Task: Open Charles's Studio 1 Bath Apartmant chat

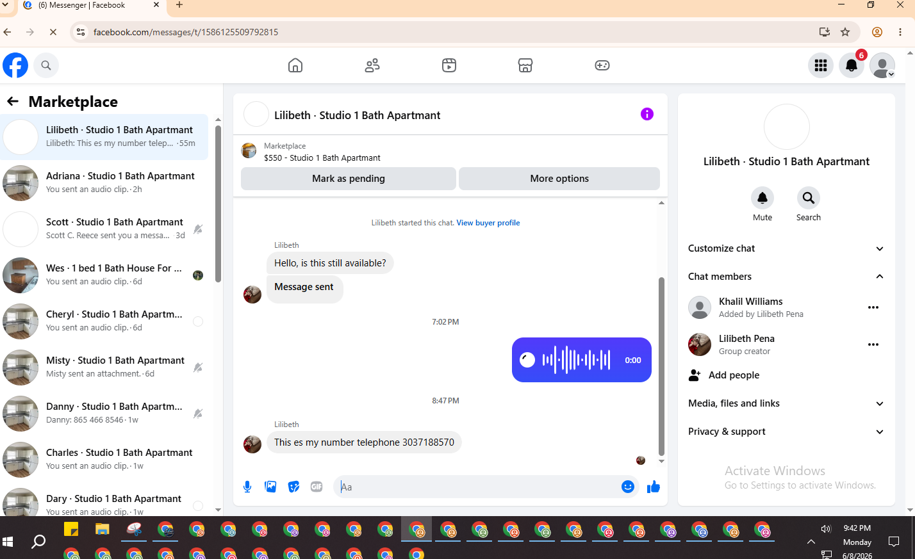Action: point(104,460)
